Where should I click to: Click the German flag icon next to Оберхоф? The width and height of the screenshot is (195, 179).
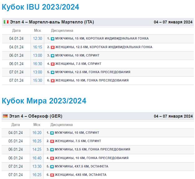pos(5,116)
